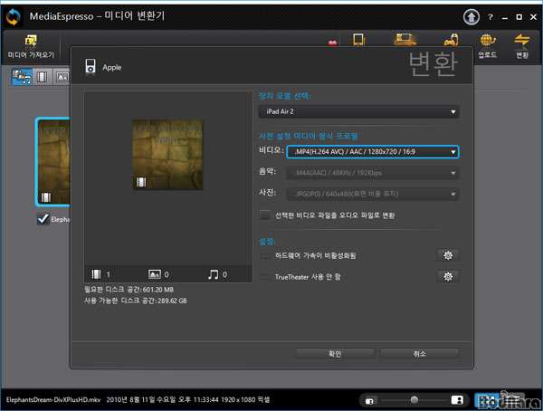Click ElephantsDream-DivXPlusHD.mkv in status bar
This screenshot has width=543, height=411.
(53, 399)
